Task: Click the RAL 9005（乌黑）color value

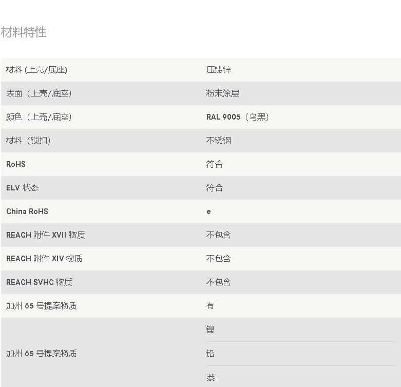Action: coord(237,117)
